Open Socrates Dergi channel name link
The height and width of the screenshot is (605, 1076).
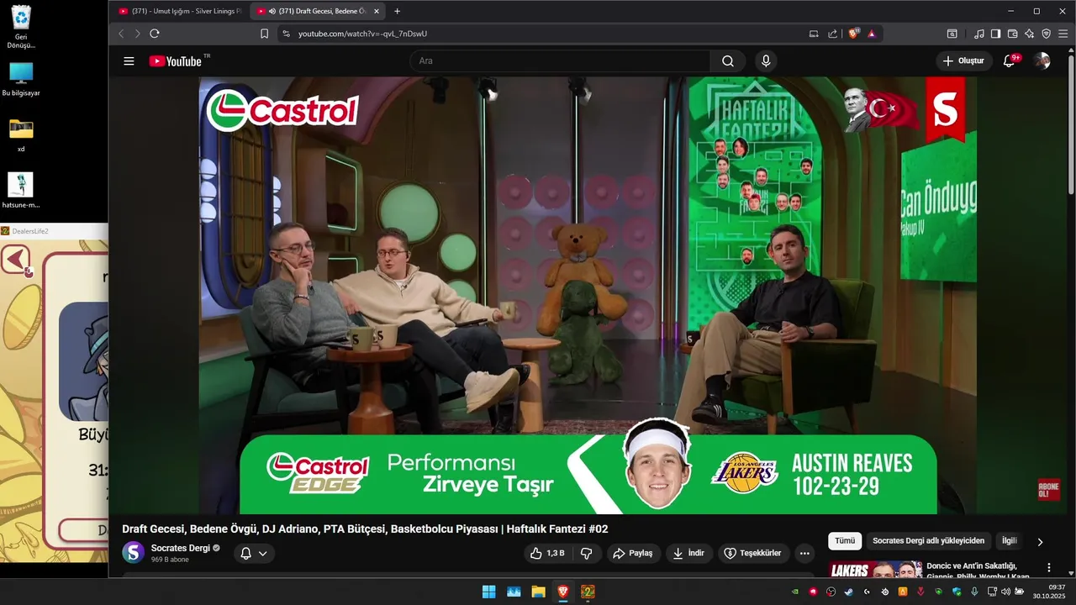(x=181, y=548)
